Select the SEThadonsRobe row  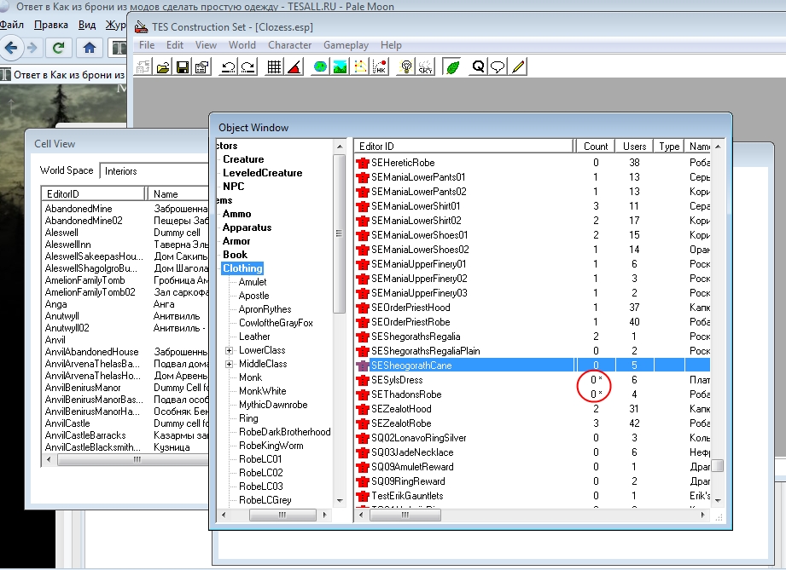[x=533, y=394]
